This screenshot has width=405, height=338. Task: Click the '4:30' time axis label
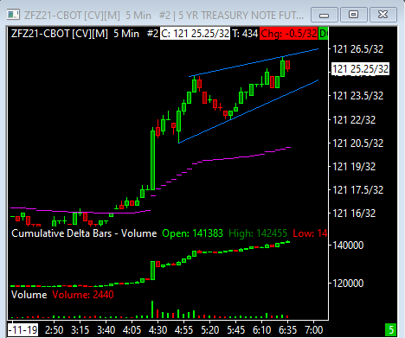pyautogui.click(x=157, y=329)
